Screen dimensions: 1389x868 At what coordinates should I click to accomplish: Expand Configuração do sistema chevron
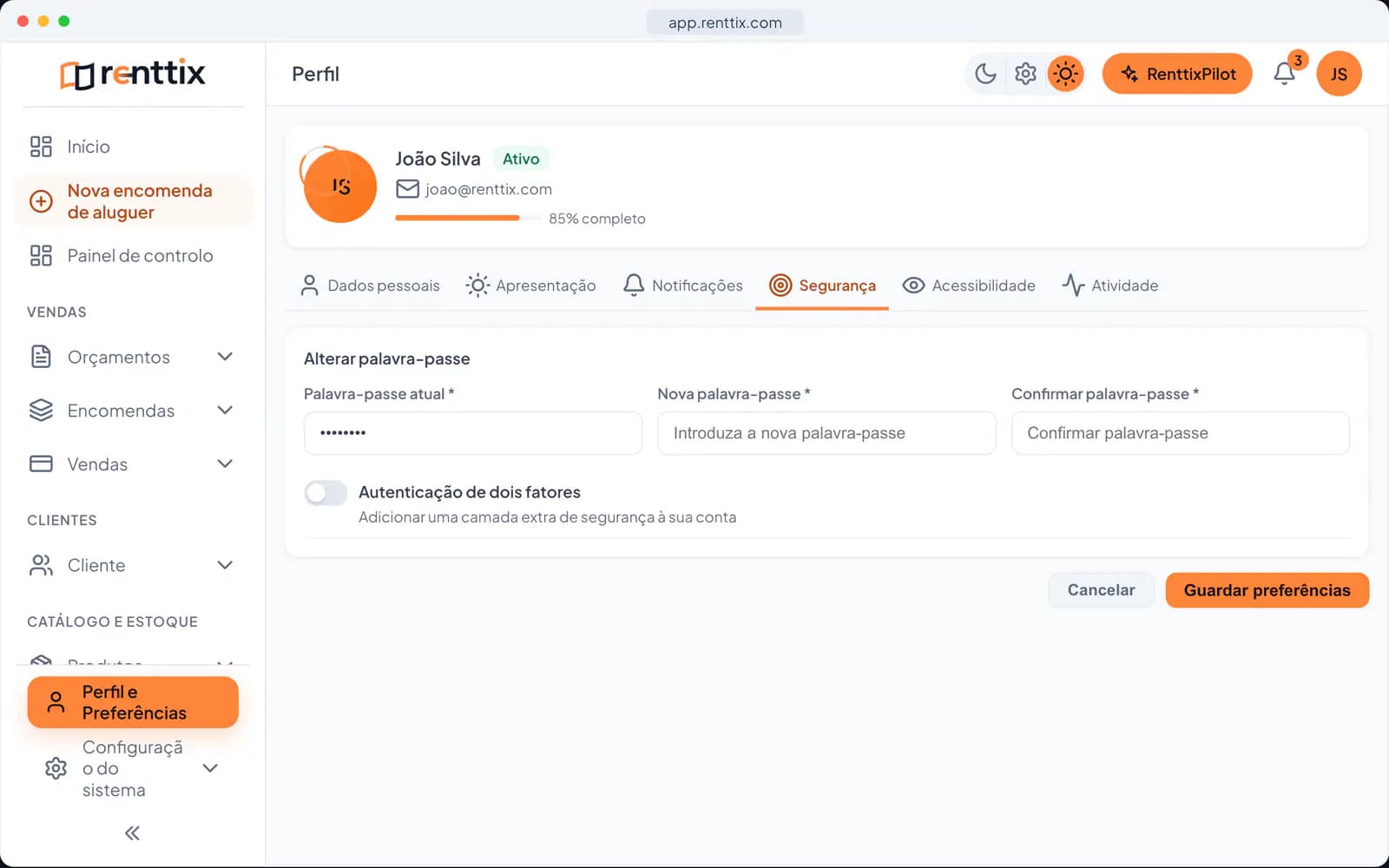tap(210, 768)
